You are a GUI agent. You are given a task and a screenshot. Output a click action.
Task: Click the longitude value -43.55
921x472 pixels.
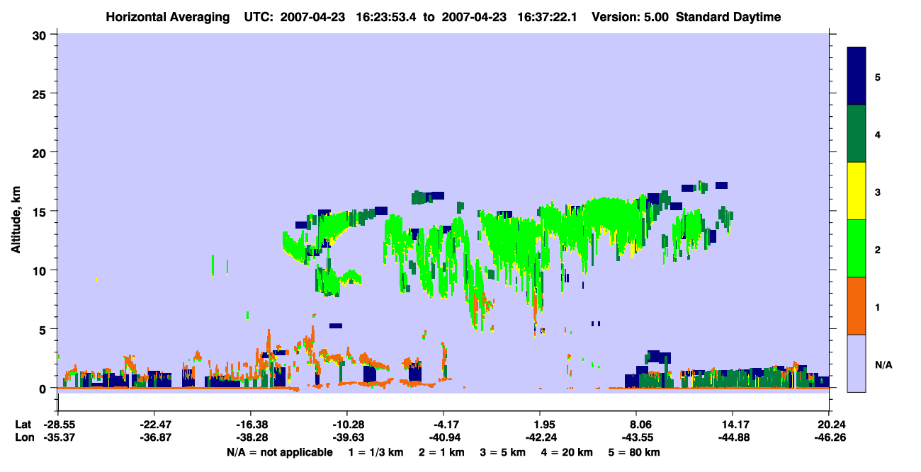point(636,437)
